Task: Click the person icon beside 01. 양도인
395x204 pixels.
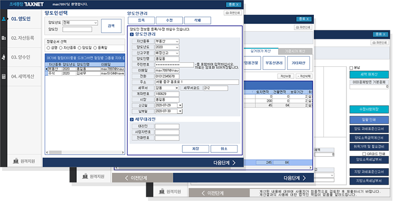Action: [x=4, y=19]
